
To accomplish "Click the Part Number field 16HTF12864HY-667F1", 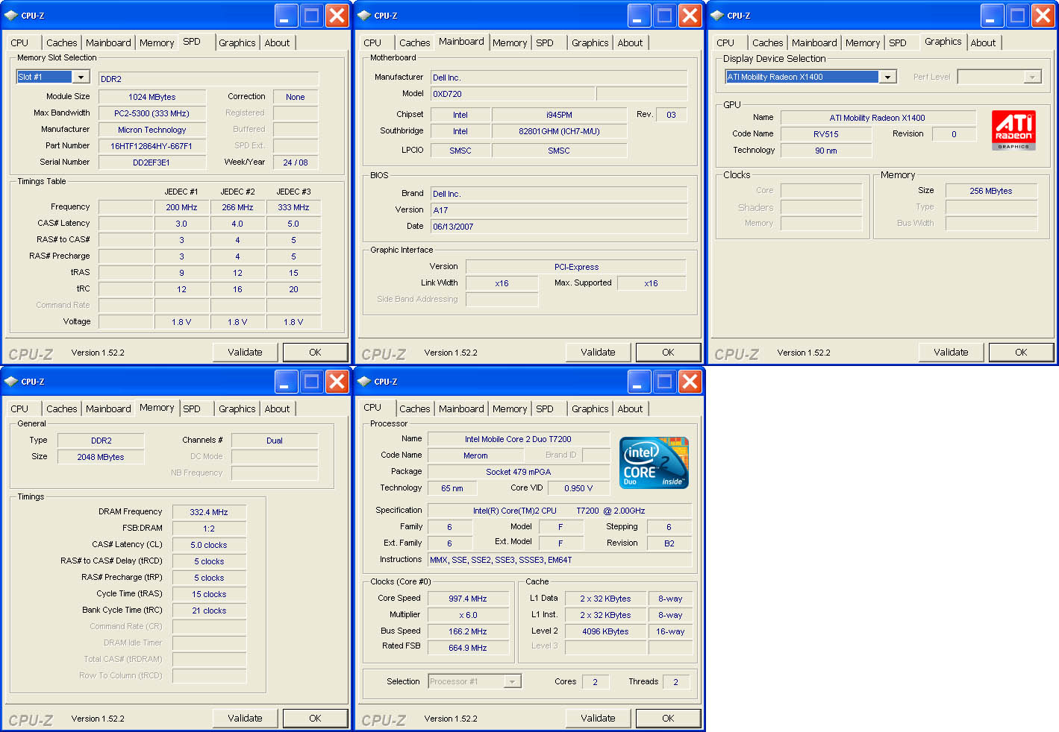I will point(151,146).
